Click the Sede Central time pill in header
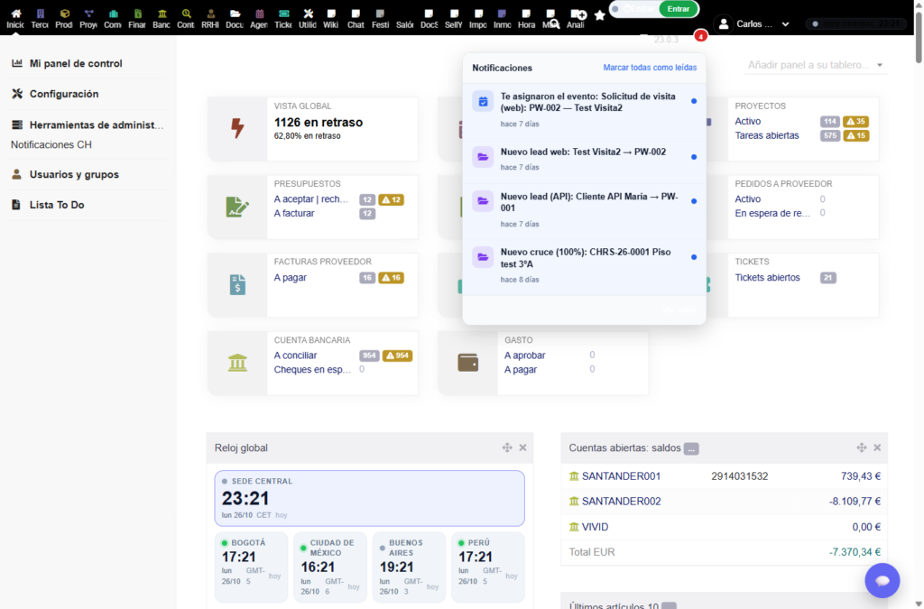The width and height of the screenshot is (924, 609). pos(855,24)
